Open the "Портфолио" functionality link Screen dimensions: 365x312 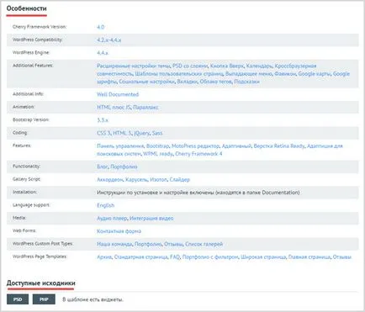tap(124, 167)
